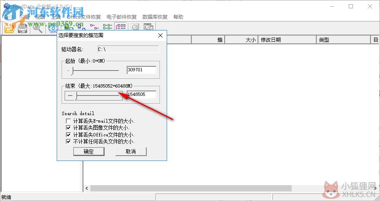This screenshot has height=201, width=380.
Task: Click the 就绪 status bar text
Action: 6,197
